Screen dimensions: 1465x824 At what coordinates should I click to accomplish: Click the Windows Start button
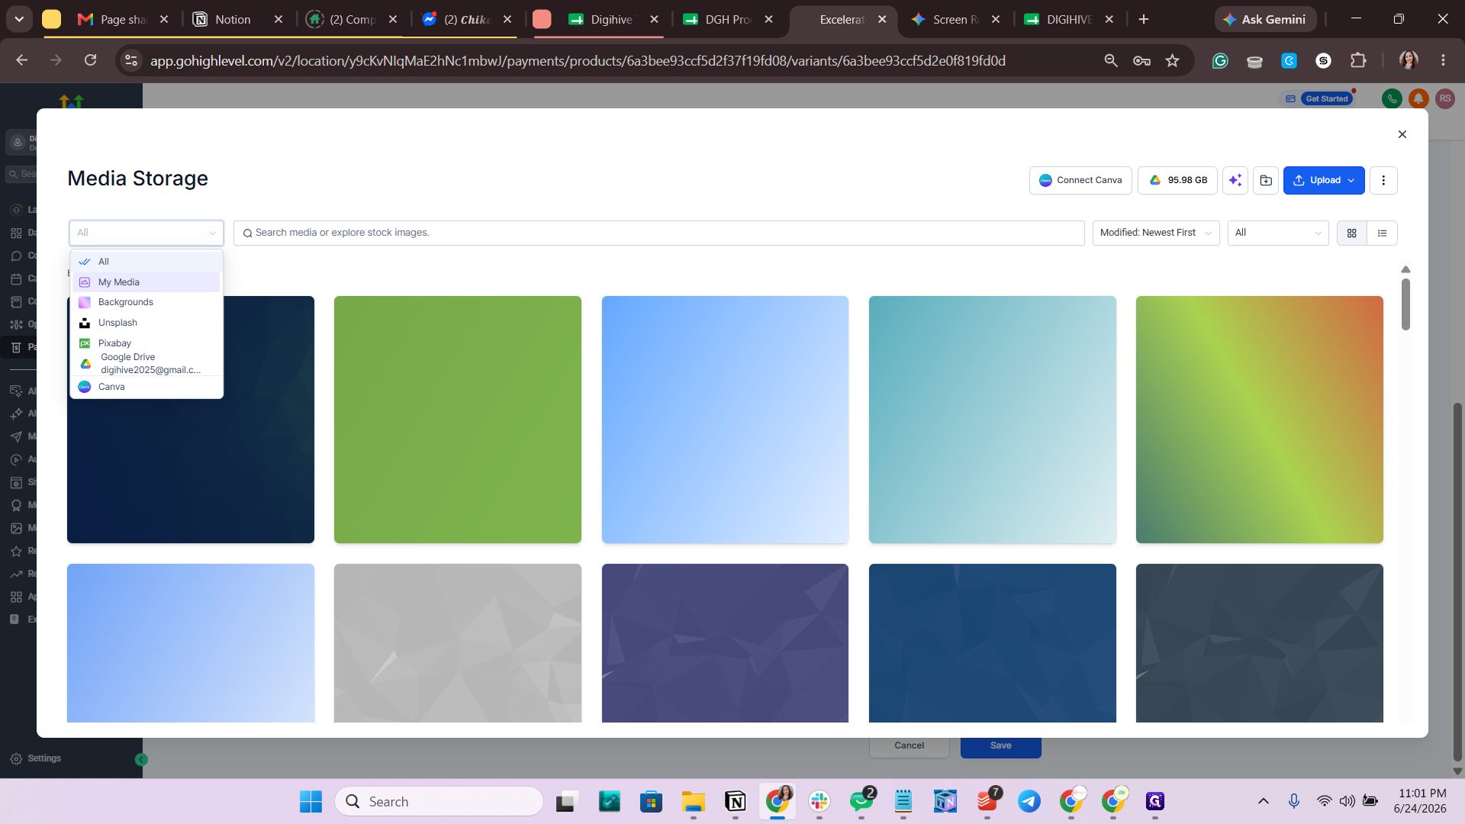(x=311, y=802)
